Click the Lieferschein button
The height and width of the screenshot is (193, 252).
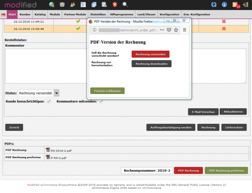coord(234,127)
